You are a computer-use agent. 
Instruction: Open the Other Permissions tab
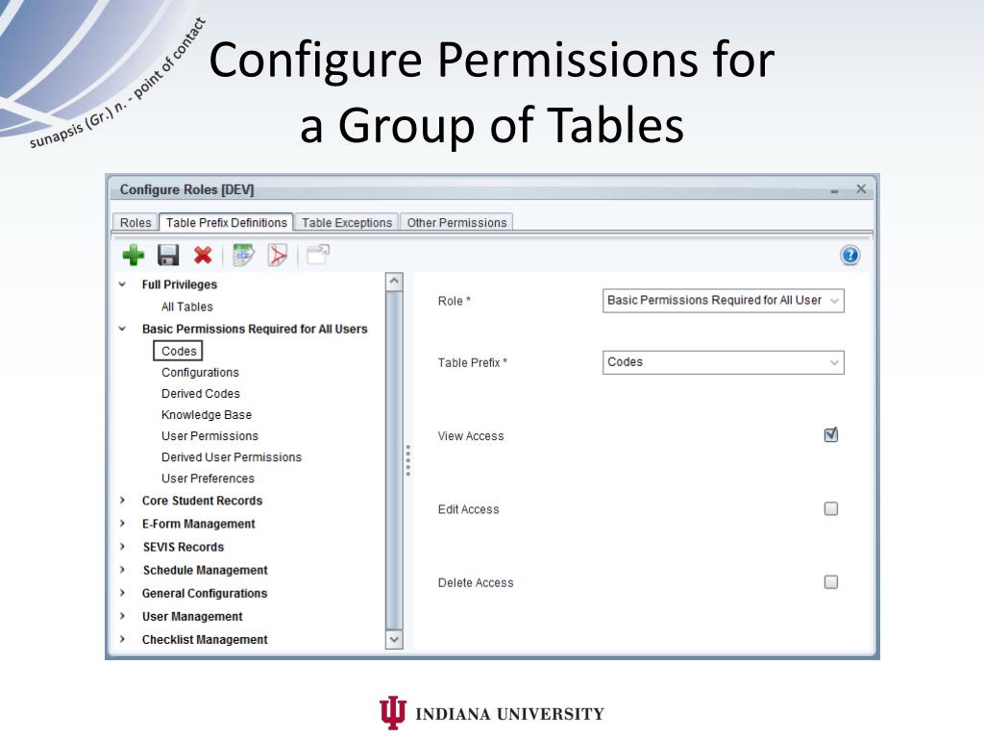tap(456, 222)
